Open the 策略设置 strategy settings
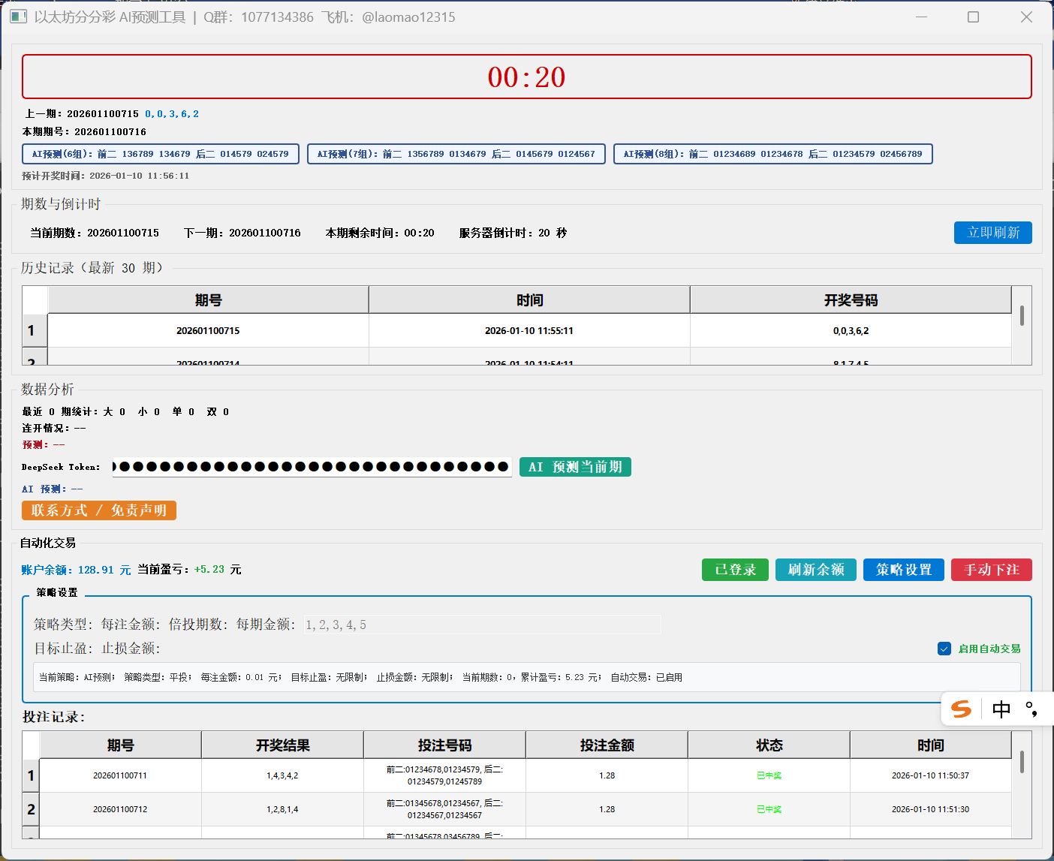Screen dimensions: 1054x861 point(903,570)
